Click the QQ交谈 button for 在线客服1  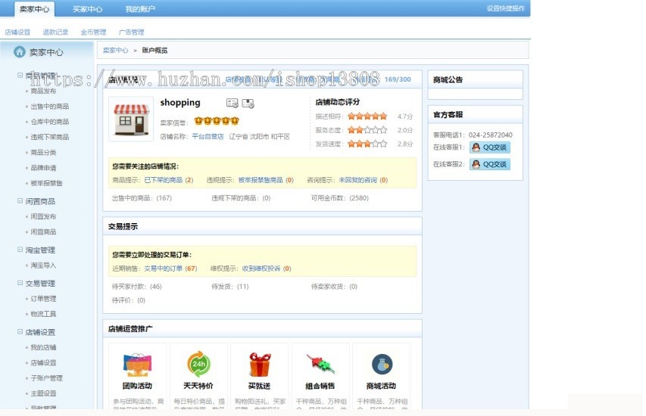[x=489, y=147]
